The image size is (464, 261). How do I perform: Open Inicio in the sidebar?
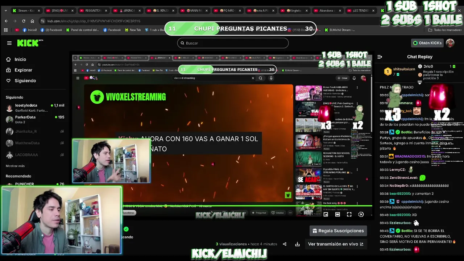(x=20, y=59)
